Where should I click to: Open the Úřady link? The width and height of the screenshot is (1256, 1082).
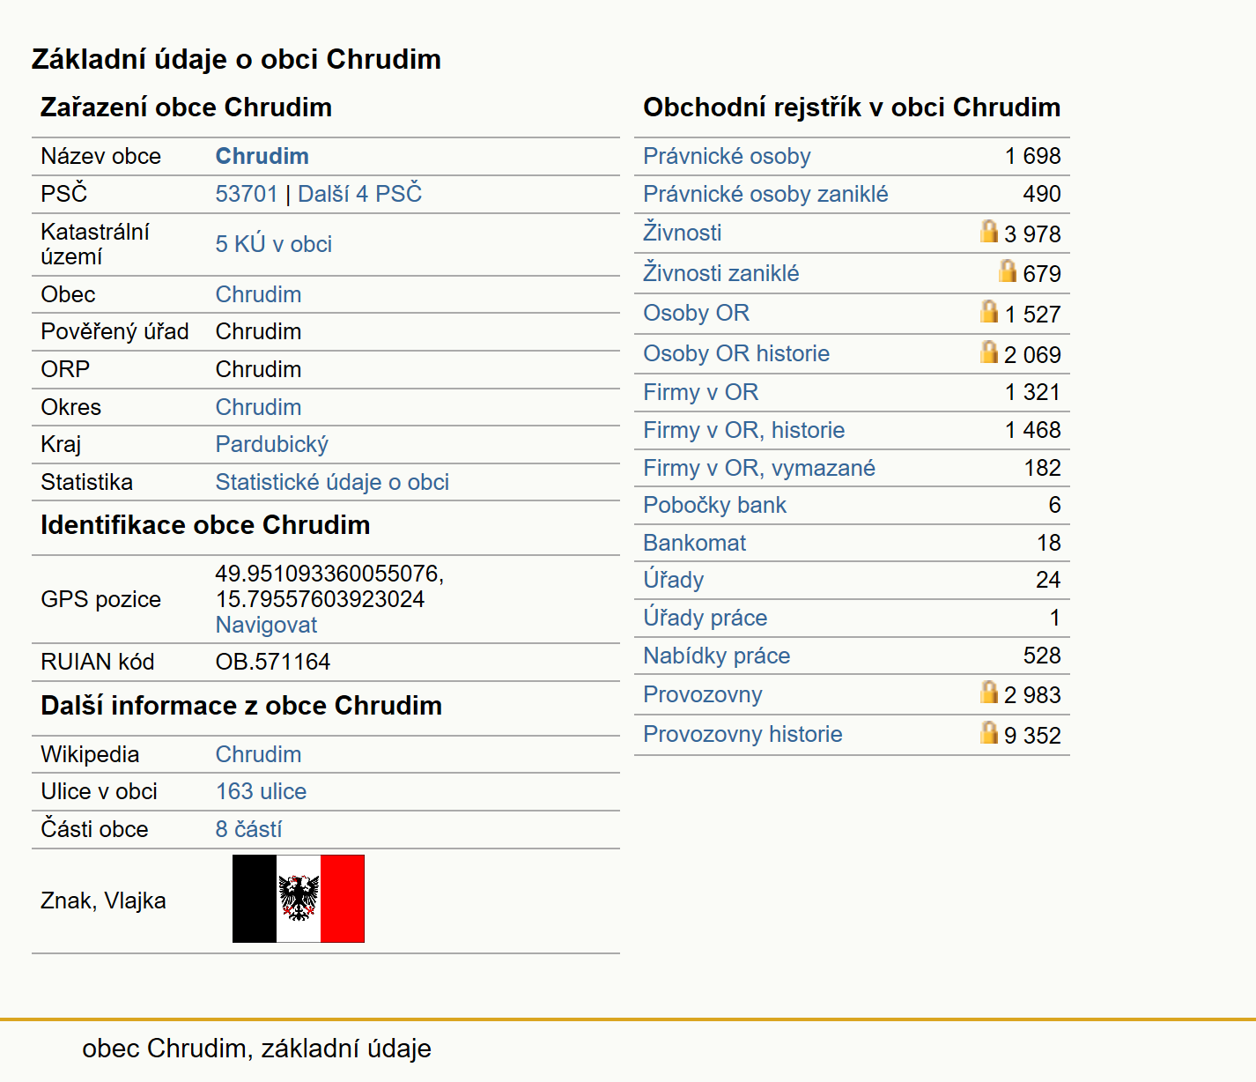point(673,580)
